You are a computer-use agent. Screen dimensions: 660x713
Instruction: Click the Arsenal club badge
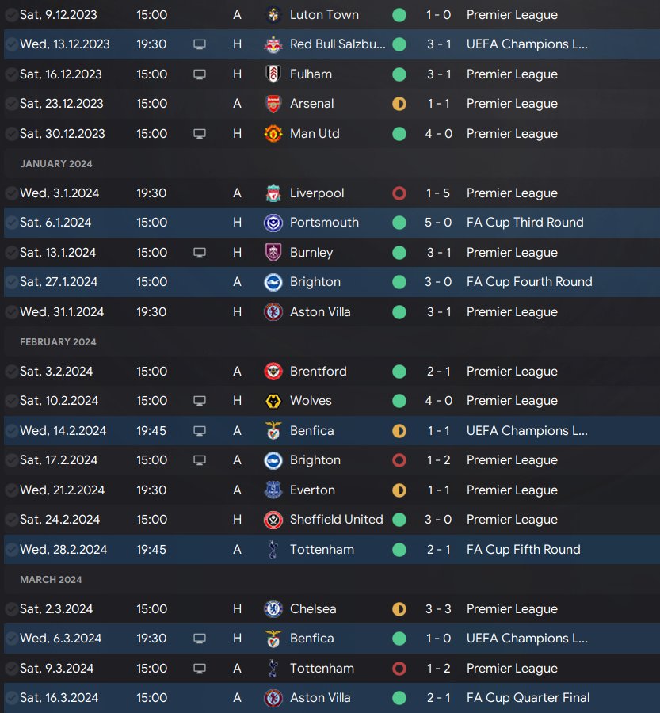(273, 104)
